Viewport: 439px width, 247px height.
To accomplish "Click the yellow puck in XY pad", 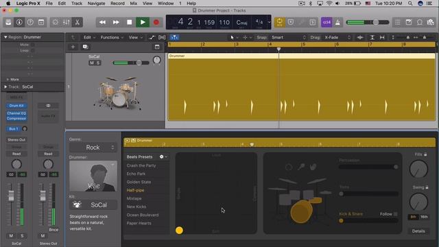I will pyautogui.click(x=179, y=231).
